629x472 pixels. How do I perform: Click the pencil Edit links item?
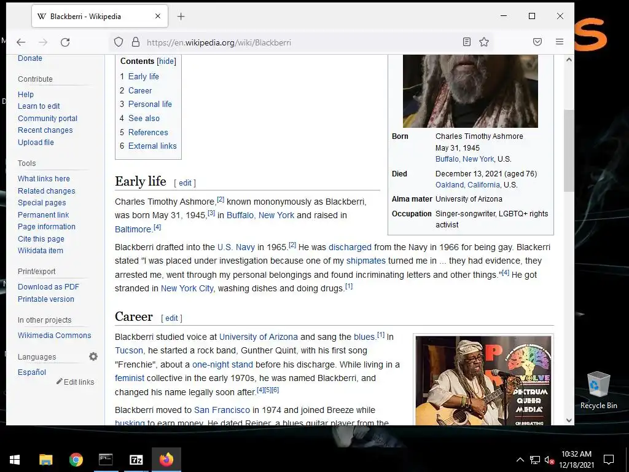coord(76,382)
